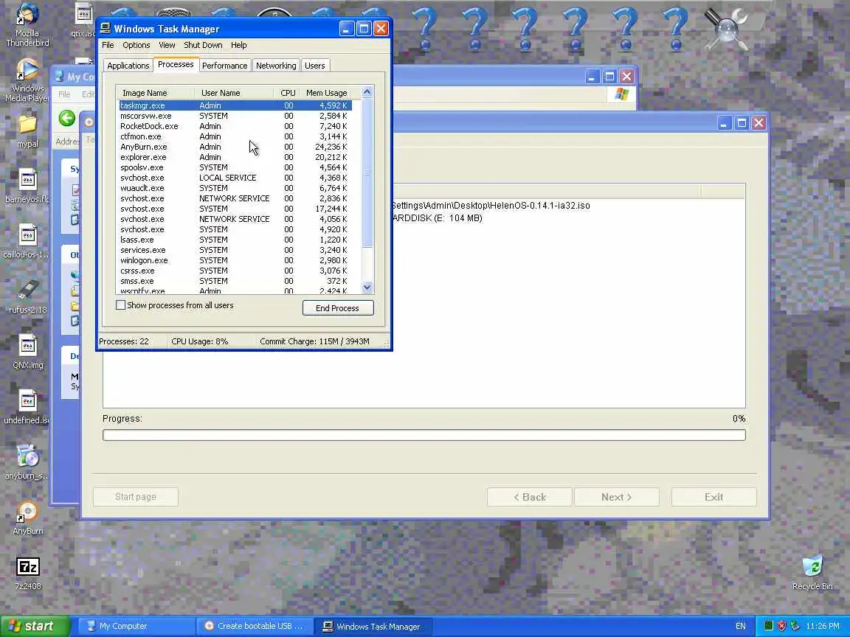
Task: Select anyburn_s installer icon on desktop
Action: pyautogui.click(x=27, y=462)
